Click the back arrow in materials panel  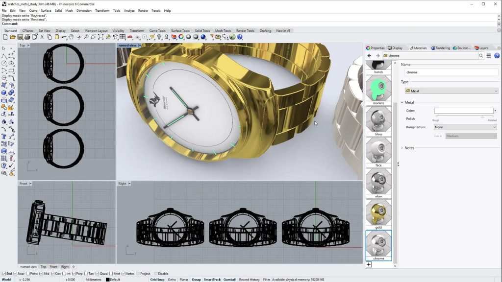369,56
